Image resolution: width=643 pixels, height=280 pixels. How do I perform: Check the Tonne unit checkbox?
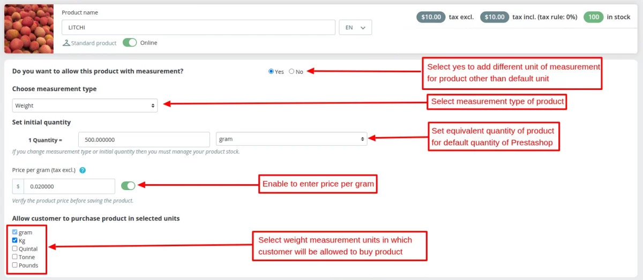click(15, 256)
